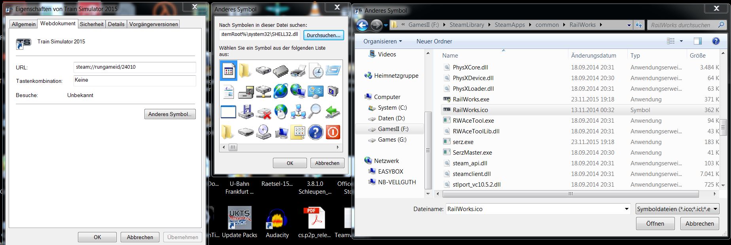
Task: Choose the magnifying glass icon
Action: point(315,112)
